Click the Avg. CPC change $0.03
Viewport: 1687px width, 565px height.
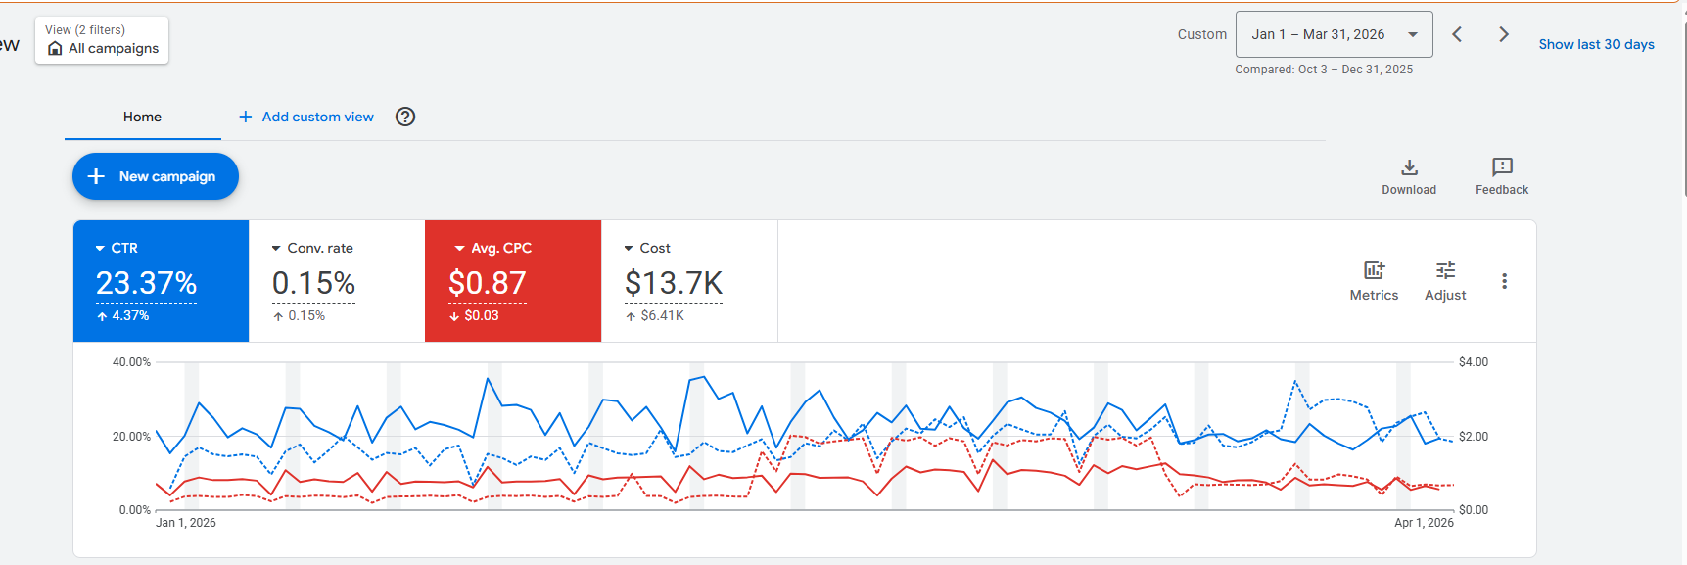pos(482,316)
